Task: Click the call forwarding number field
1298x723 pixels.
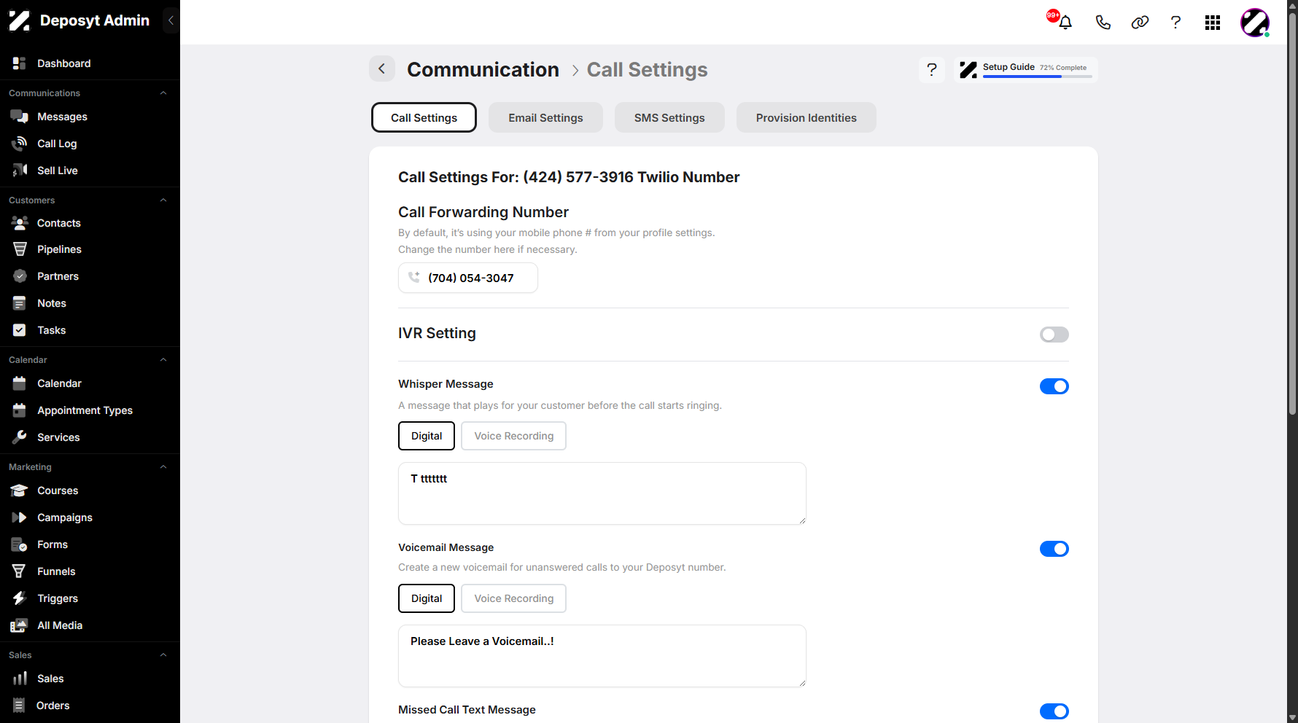Action: 468,278
